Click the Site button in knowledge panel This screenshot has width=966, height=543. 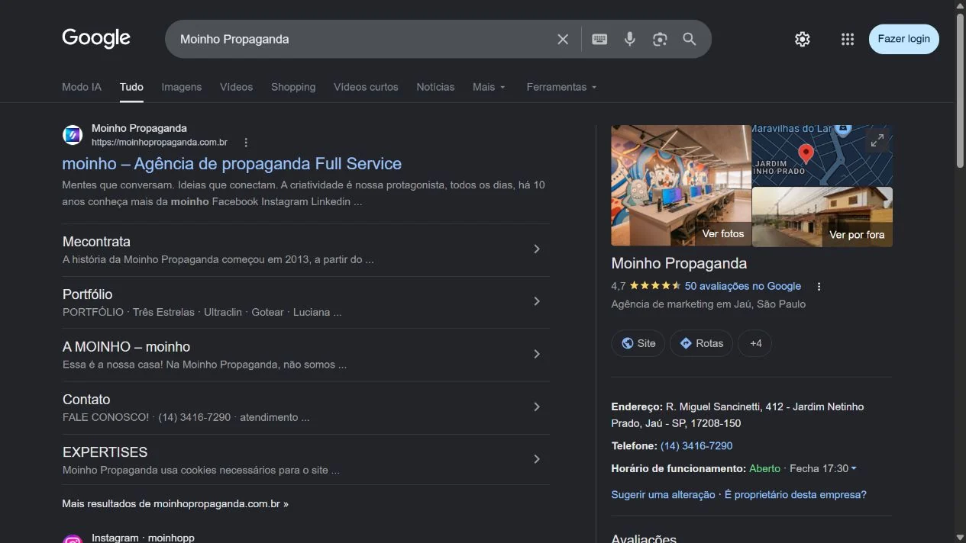(638, 343)
